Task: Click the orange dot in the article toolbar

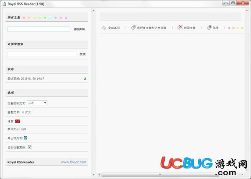Action: point(233,28)
